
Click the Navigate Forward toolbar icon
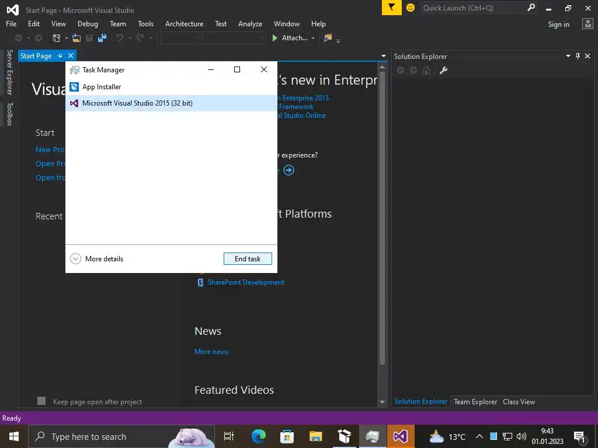tap(39, 38)
